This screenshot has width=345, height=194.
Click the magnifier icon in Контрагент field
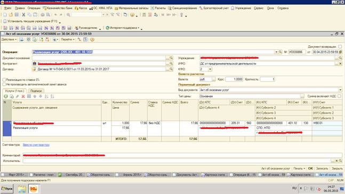(171, 63)
